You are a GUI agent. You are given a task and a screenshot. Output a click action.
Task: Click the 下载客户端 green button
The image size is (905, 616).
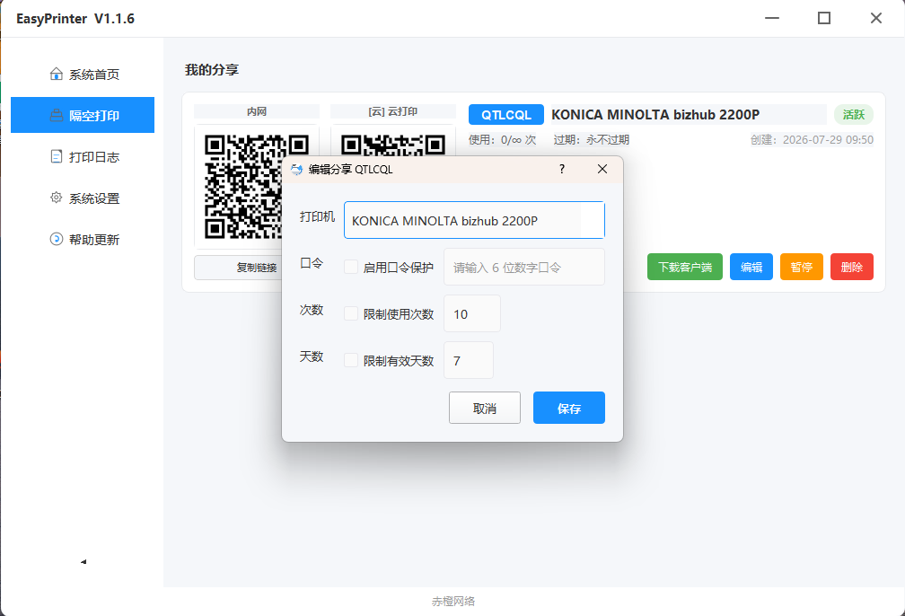[x=685, y=267]
